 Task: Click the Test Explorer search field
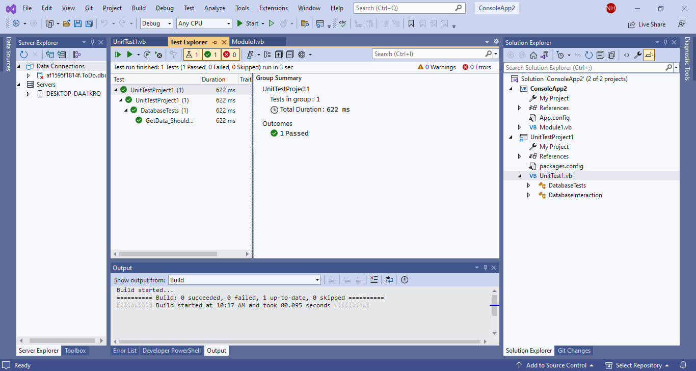point(428,54)
